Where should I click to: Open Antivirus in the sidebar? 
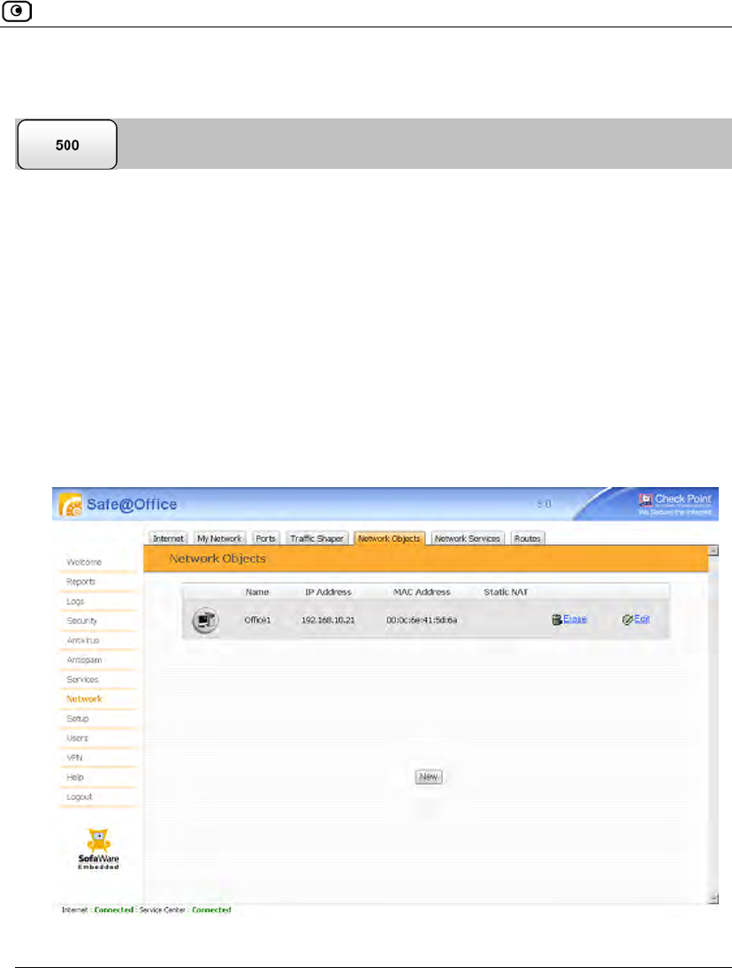tap(83, 640)
